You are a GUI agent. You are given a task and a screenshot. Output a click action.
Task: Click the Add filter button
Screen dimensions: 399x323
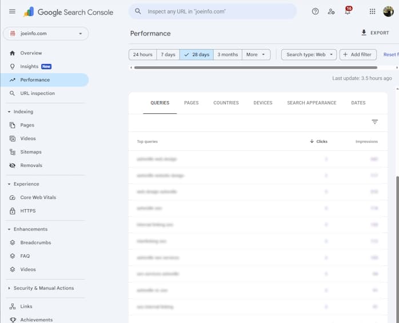click(x=358, y=55)
